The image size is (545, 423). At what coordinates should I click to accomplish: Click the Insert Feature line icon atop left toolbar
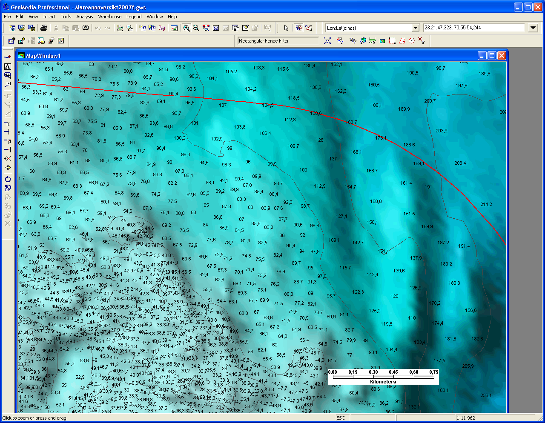(7, 57)
